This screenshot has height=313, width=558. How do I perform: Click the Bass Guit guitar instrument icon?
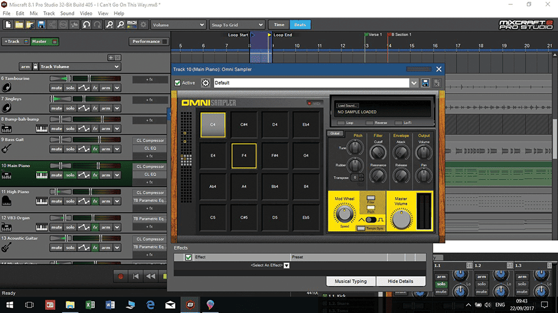(x=6, y=149)
